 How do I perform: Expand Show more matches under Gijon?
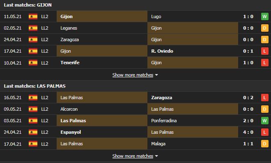tap(133, 75)
